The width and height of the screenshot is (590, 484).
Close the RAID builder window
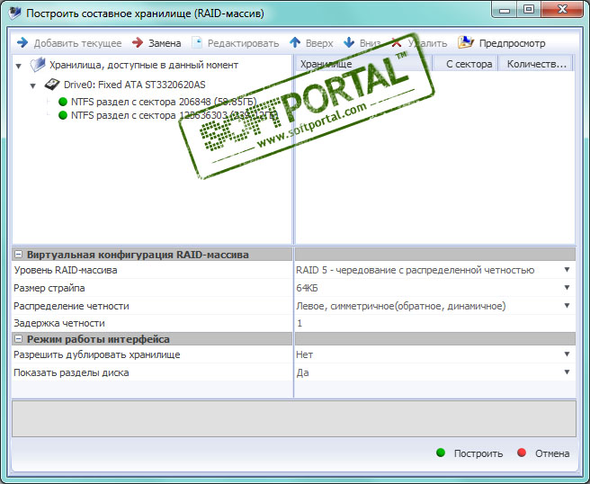562,10
